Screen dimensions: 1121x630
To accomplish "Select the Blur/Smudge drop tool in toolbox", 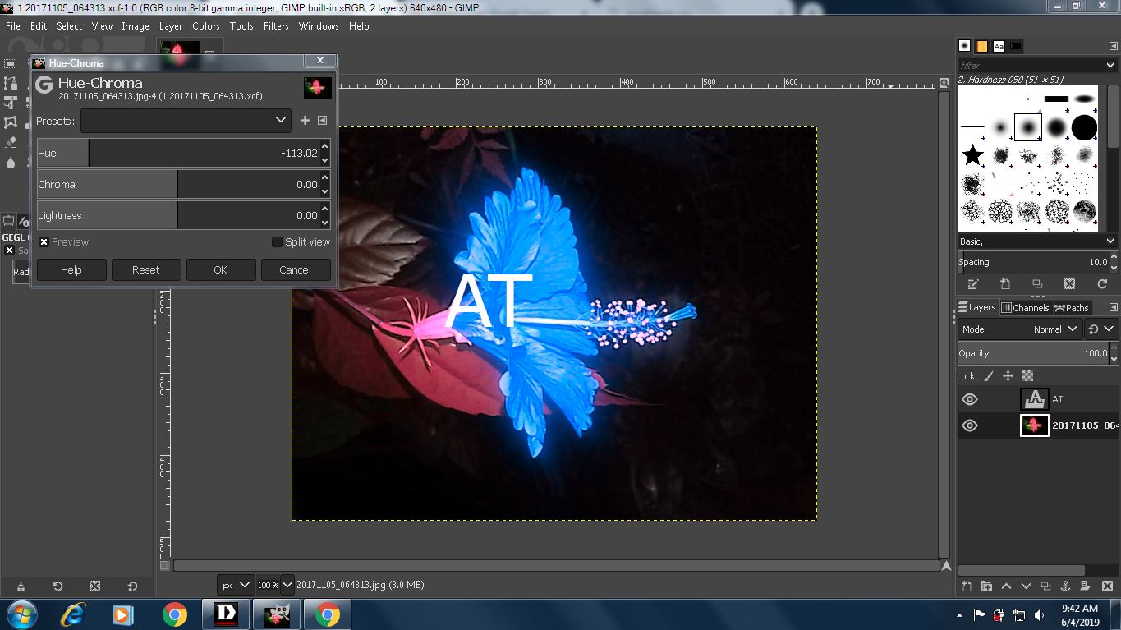I will (x=10, y=162).
